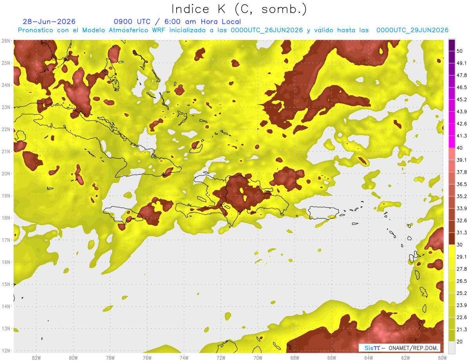This screenshot has height=363, width=470.
Task: Select the '62W' longitude label
Action: point(405,358)
